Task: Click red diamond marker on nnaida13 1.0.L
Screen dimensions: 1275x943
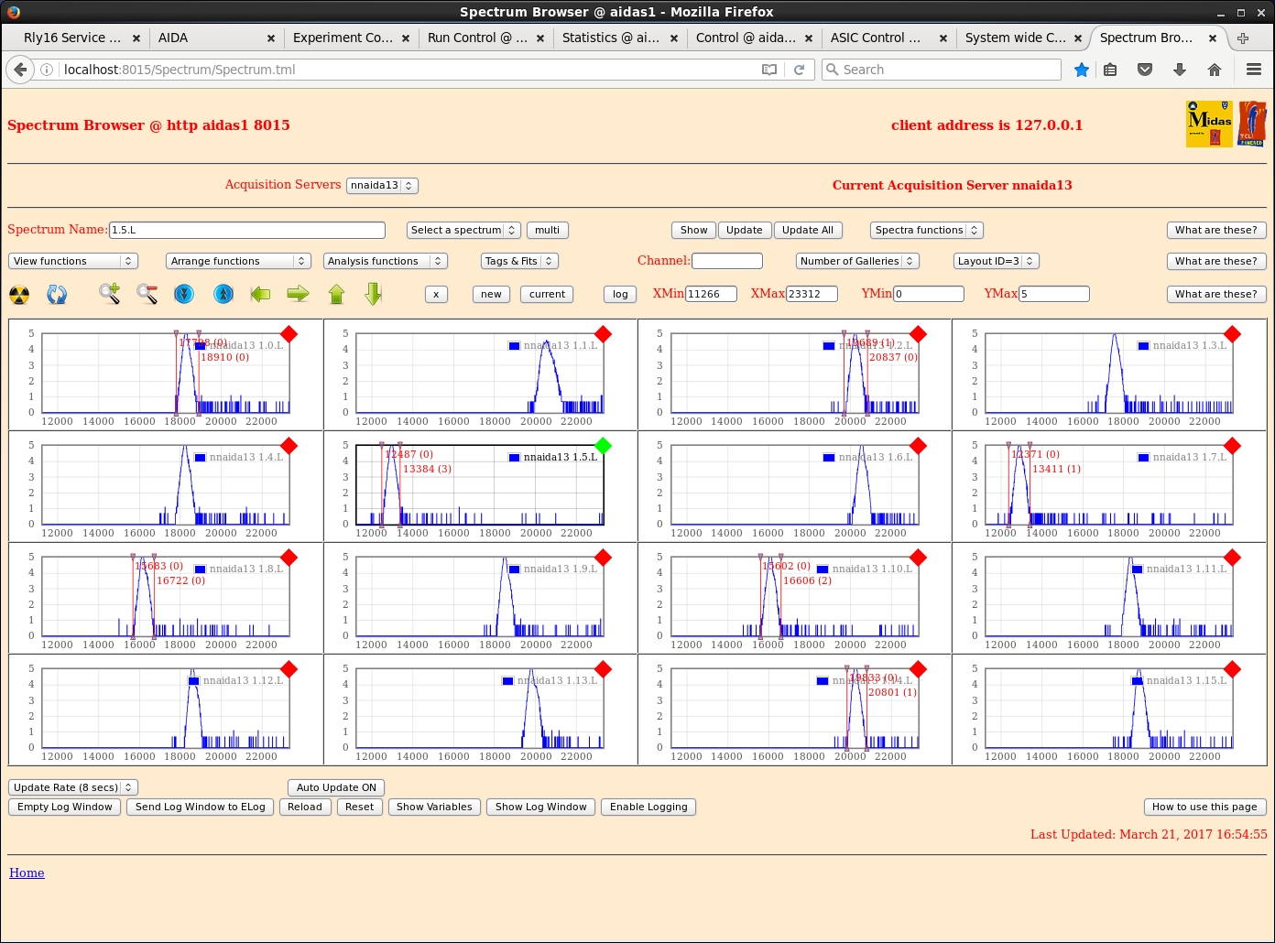Action: (x=289, y=334)
